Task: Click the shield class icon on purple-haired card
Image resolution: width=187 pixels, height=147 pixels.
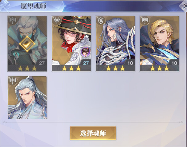Action: 101,21
